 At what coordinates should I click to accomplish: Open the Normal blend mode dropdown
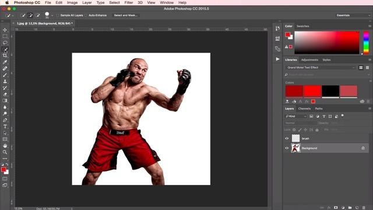click(301, 123)
